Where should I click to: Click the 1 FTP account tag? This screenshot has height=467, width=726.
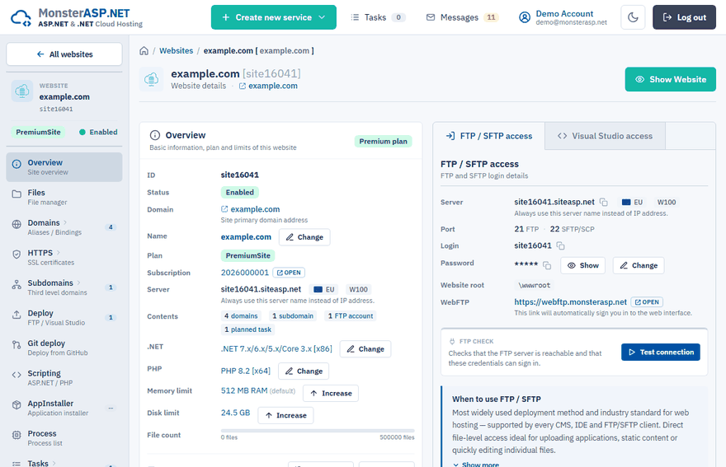351,316
